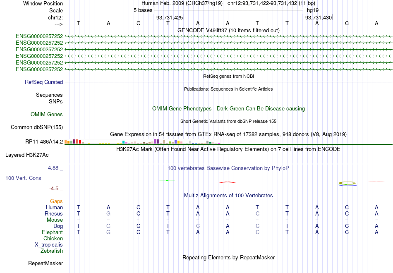This screenshot has height=273, width=393.
Task: Click Short Genetic Variants from dbSNP title
Action: click(229, 121)
